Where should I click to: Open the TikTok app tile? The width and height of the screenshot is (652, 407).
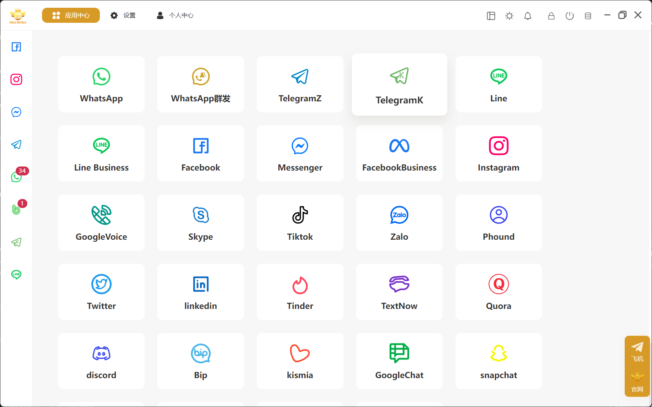[x=300, y=223]
